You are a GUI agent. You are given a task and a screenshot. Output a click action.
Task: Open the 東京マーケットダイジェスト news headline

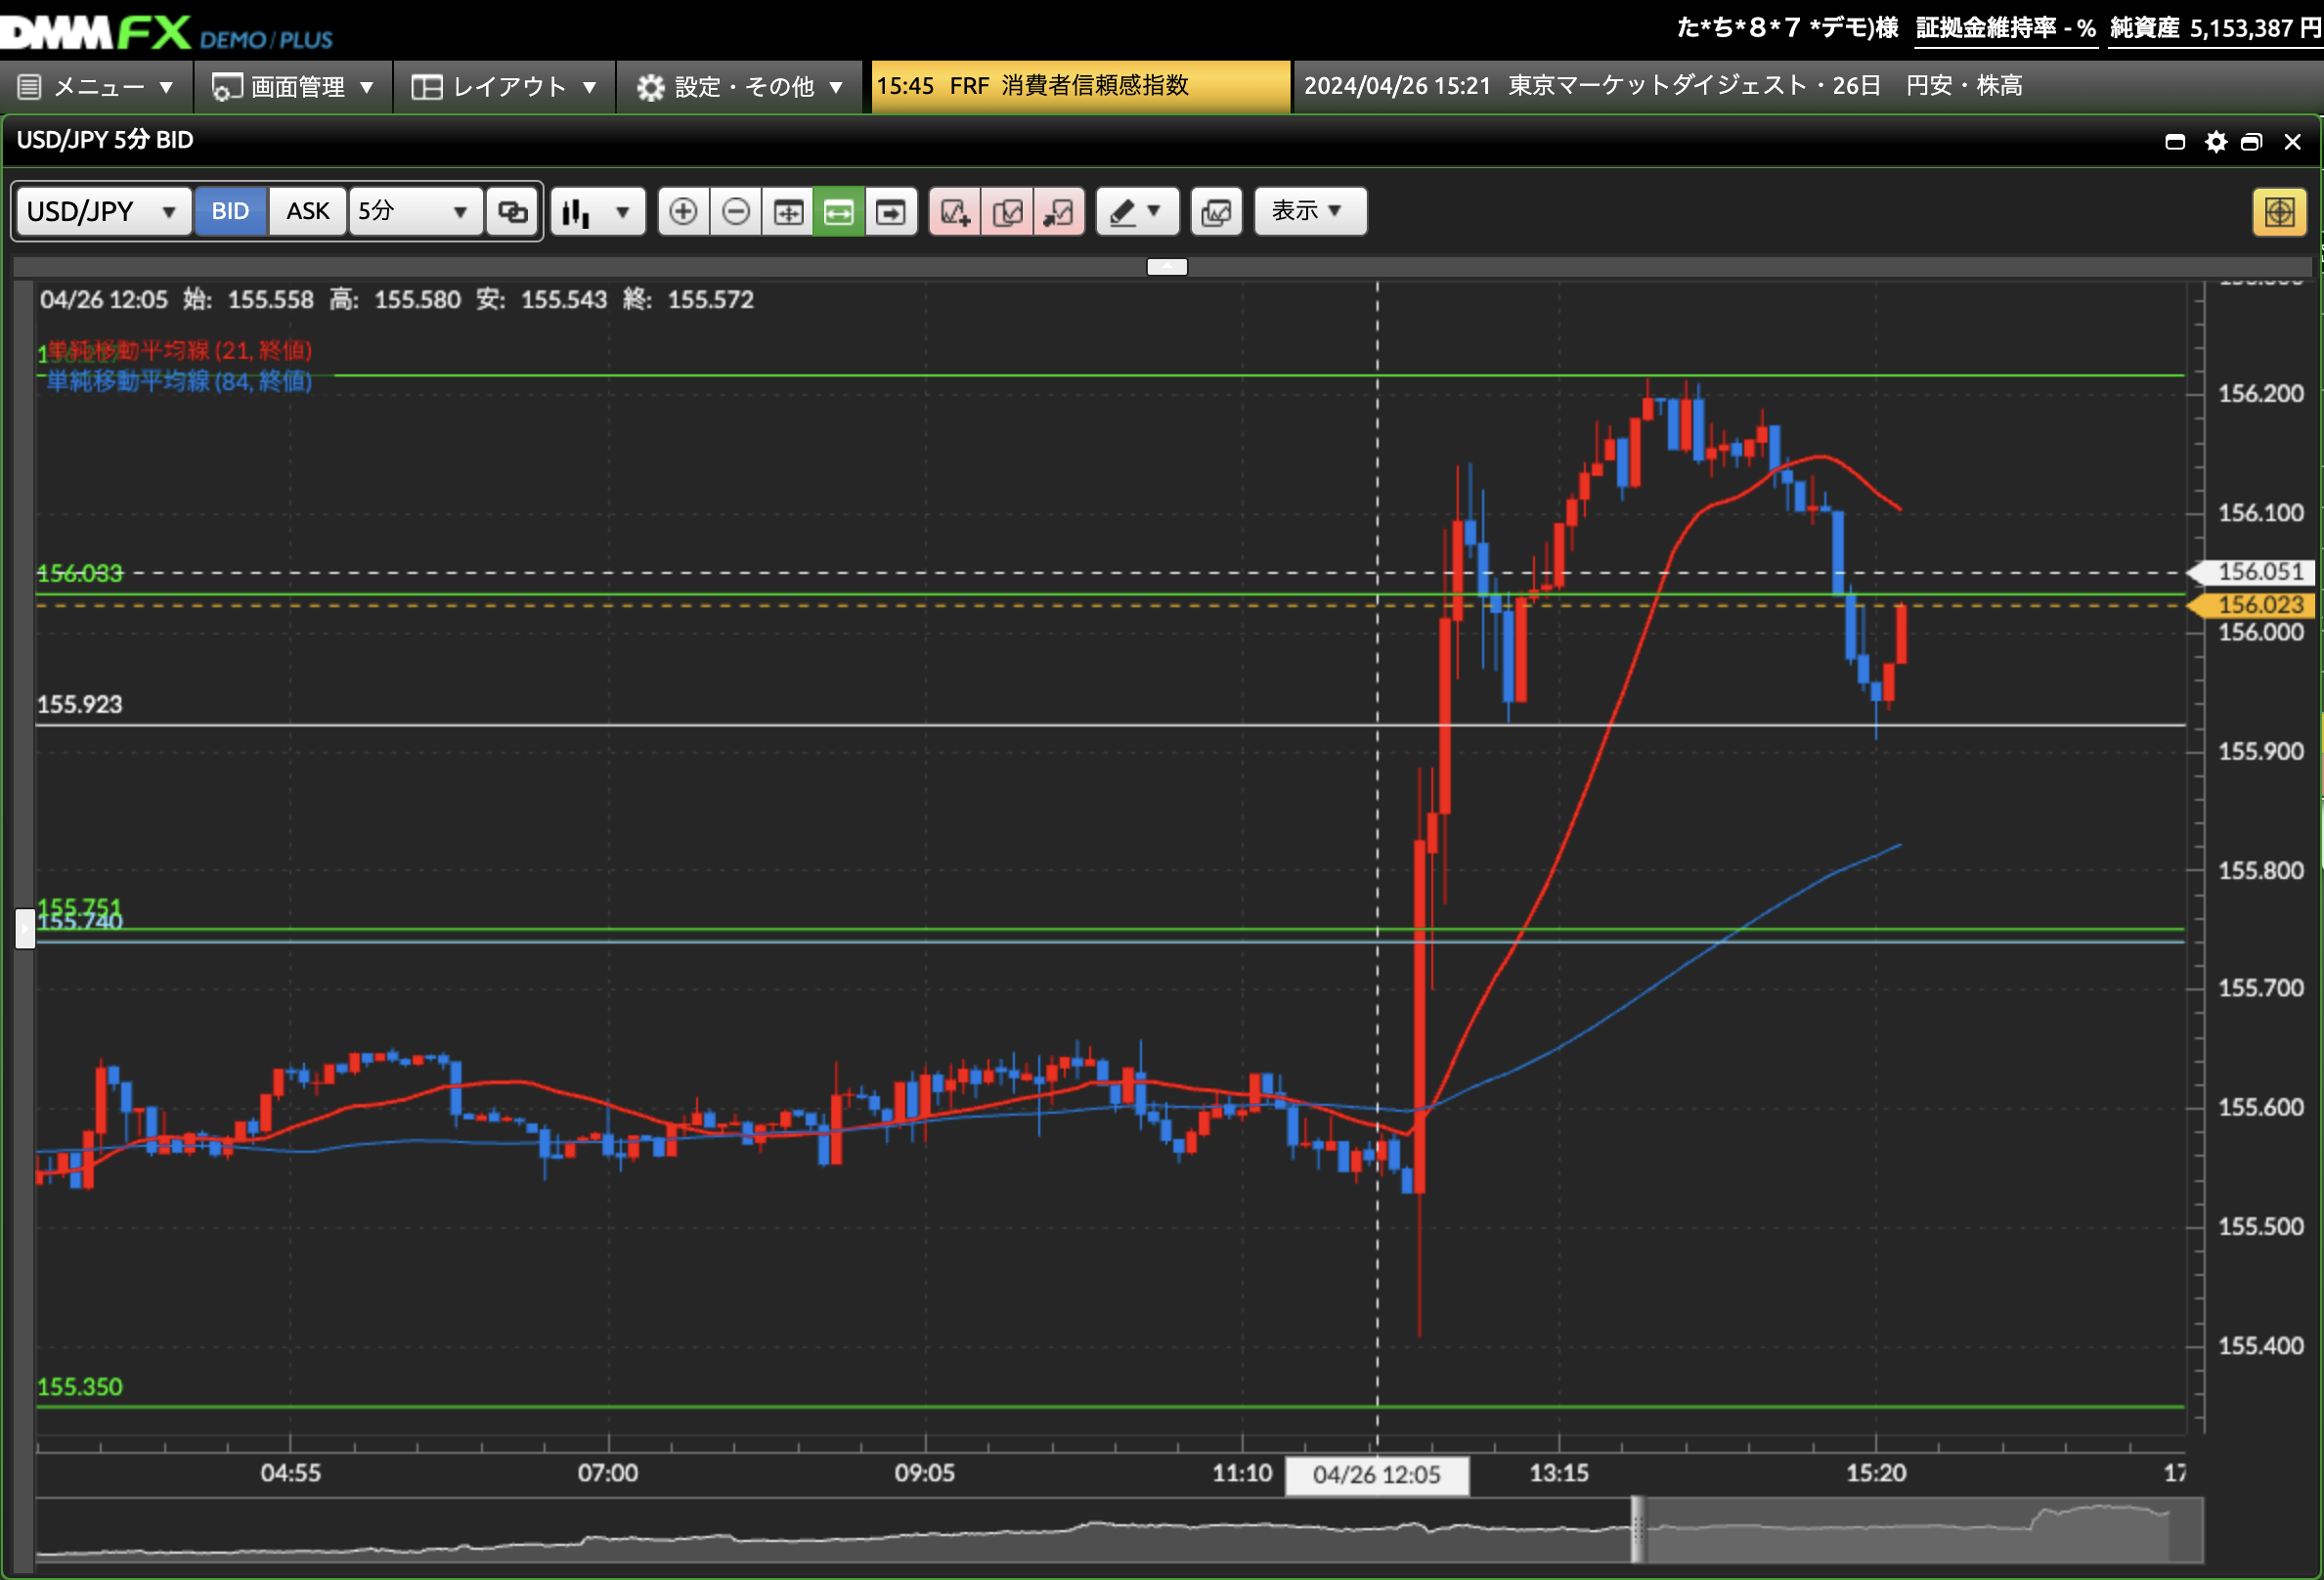[x=1664, y=86]
